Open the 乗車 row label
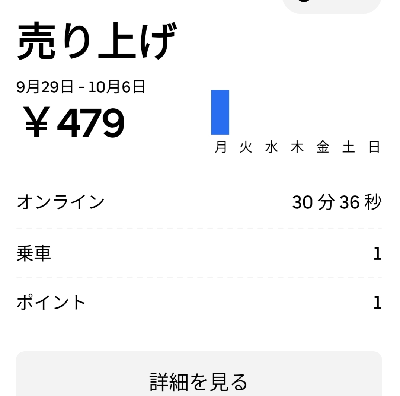Image resolution: width=400 pixels, height=396 pixels. click(34, 254)
